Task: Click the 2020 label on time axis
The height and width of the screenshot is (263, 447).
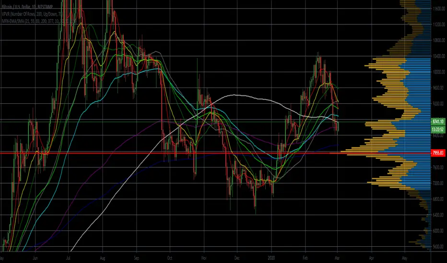Action: (271, 258)
